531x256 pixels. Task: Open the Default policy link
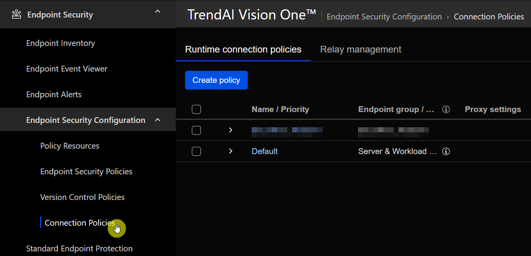click(265, 151)
